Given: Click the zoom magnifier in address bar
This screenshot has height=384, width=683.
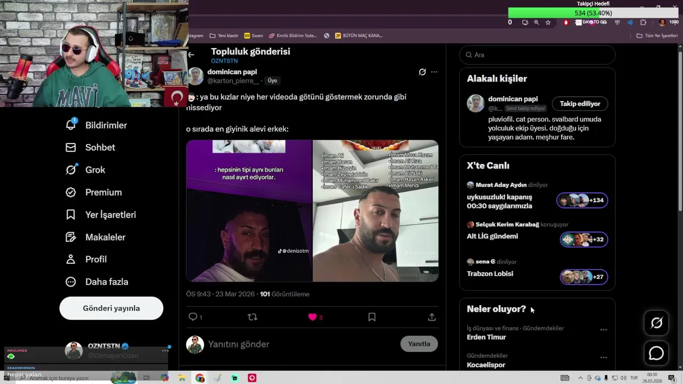Looking at the screenshot, I should 536,22.
